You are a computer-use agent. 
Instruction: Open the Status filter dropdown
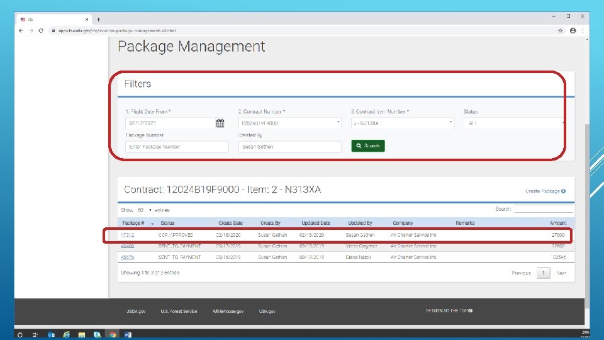[514, 123]
